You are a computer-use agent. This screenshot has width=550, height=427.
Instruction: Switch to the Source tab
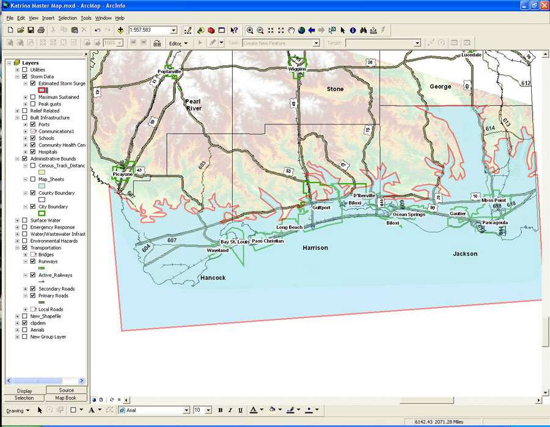pos(66,390)
